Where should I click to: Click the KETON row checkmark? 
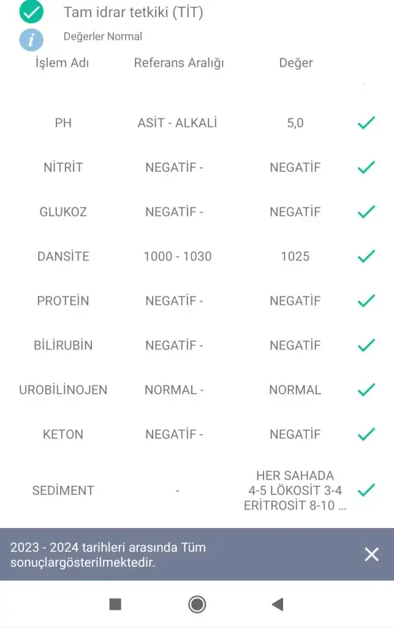(x=366, y=434)
